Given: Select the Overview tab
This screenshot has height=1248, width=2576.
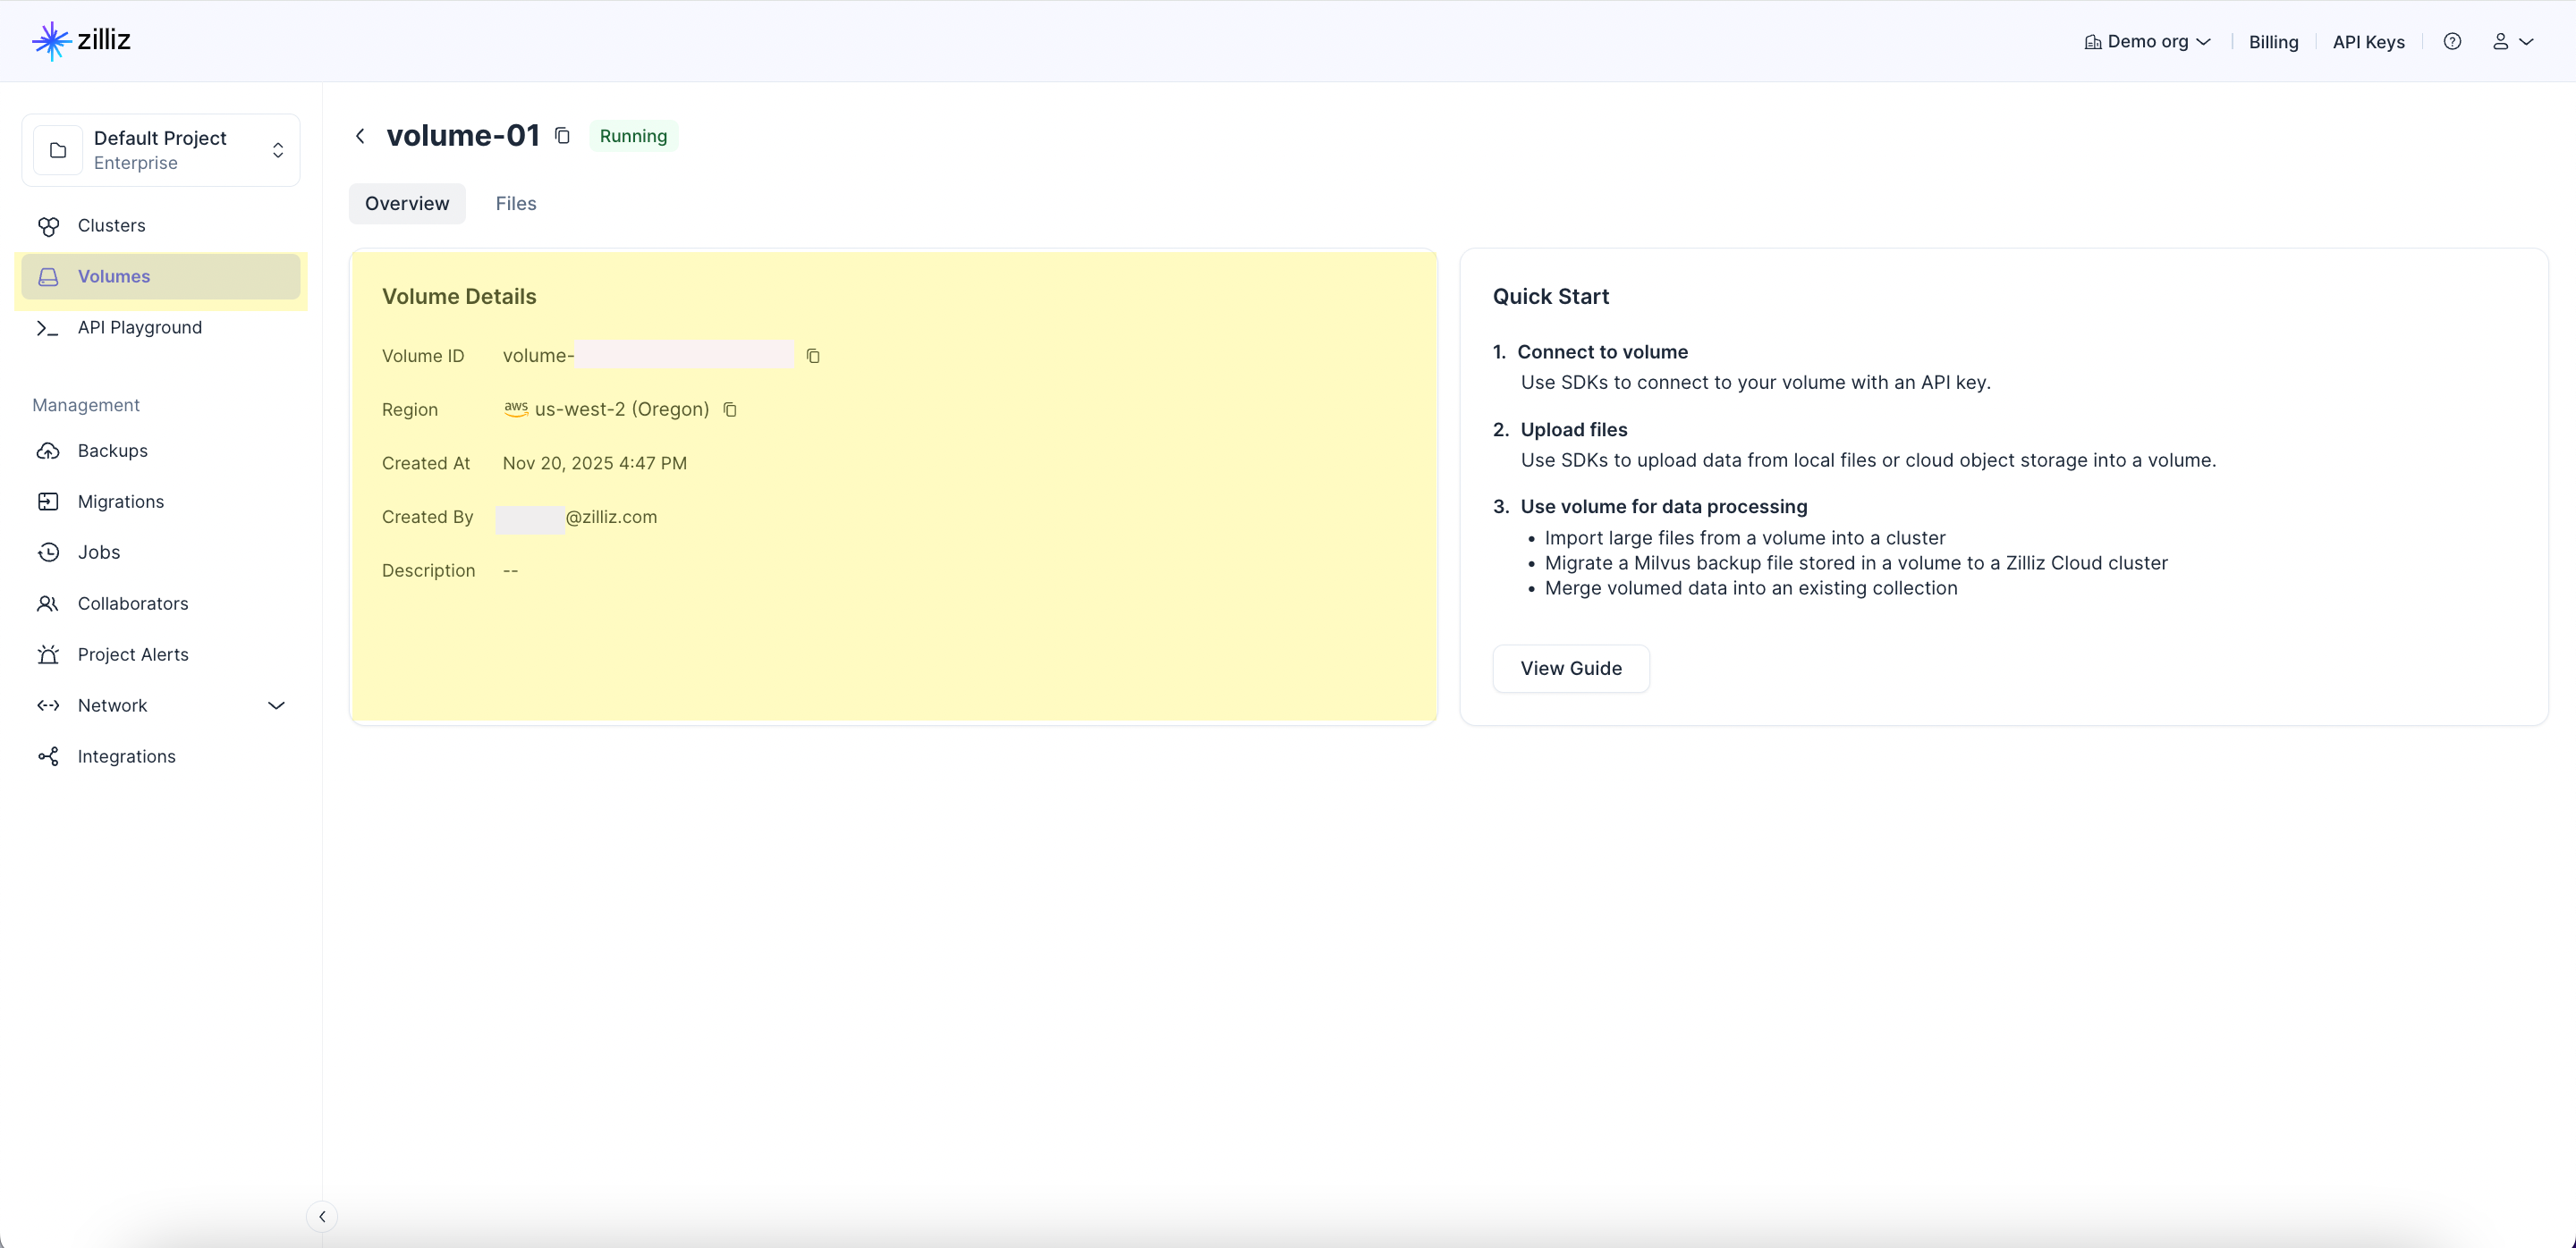Looking at the screenshot, I should click(x=407, y=204).
